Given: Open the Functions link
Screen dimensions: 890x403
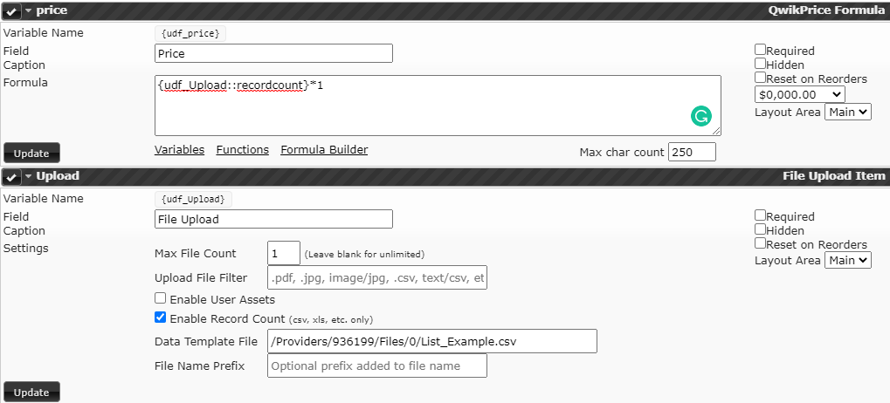Looking at the screenshot, I should (242, 150).
